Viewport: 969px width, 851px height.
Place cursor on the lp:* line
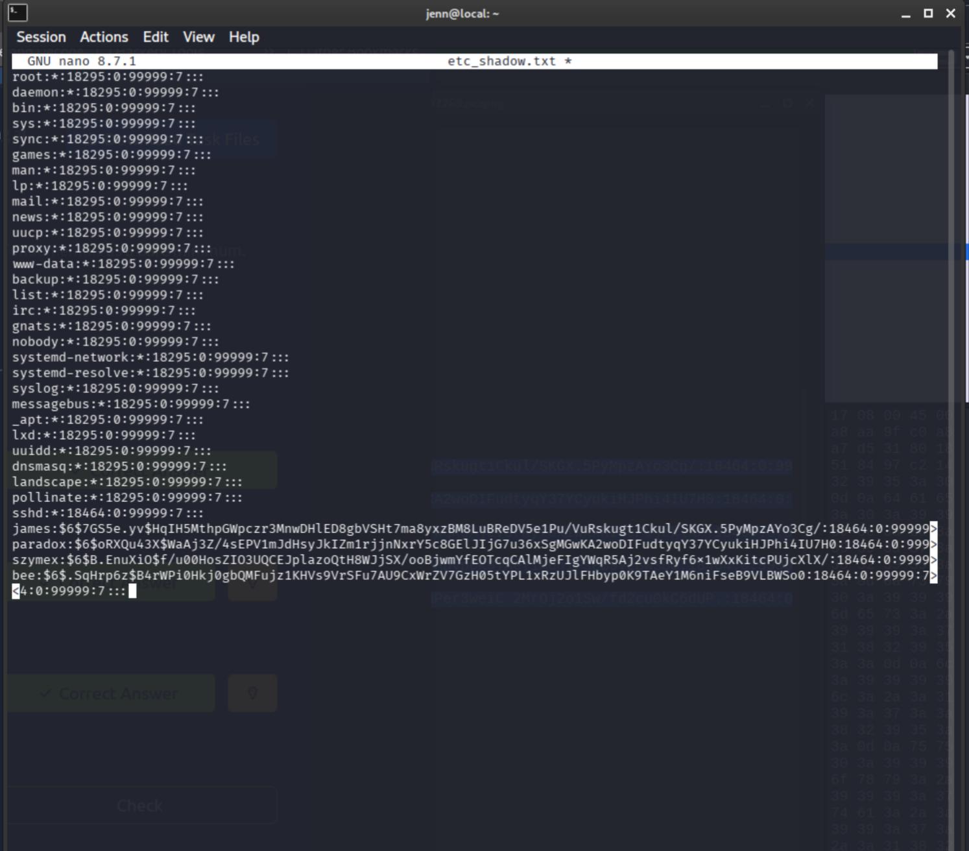[x=100, y=186]
